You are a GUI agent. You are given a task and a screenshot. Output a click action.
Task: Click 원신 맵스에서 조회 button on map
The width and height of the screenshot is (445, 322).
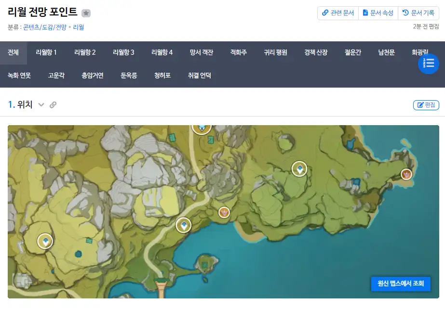(x=401, y=283)
